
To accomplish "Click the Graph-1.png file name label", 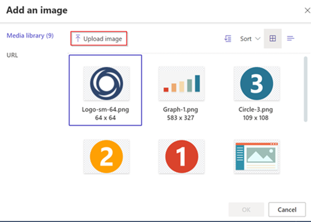I will click(181, 109).
